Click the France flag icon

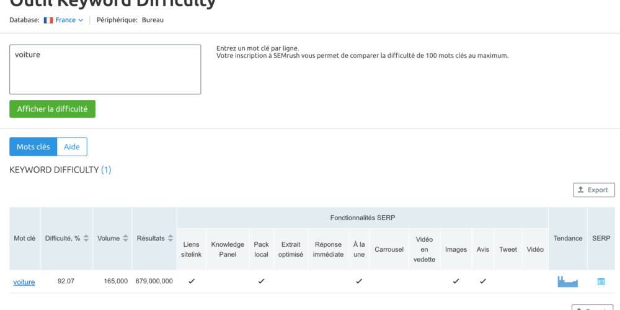(x=48, y=20)
